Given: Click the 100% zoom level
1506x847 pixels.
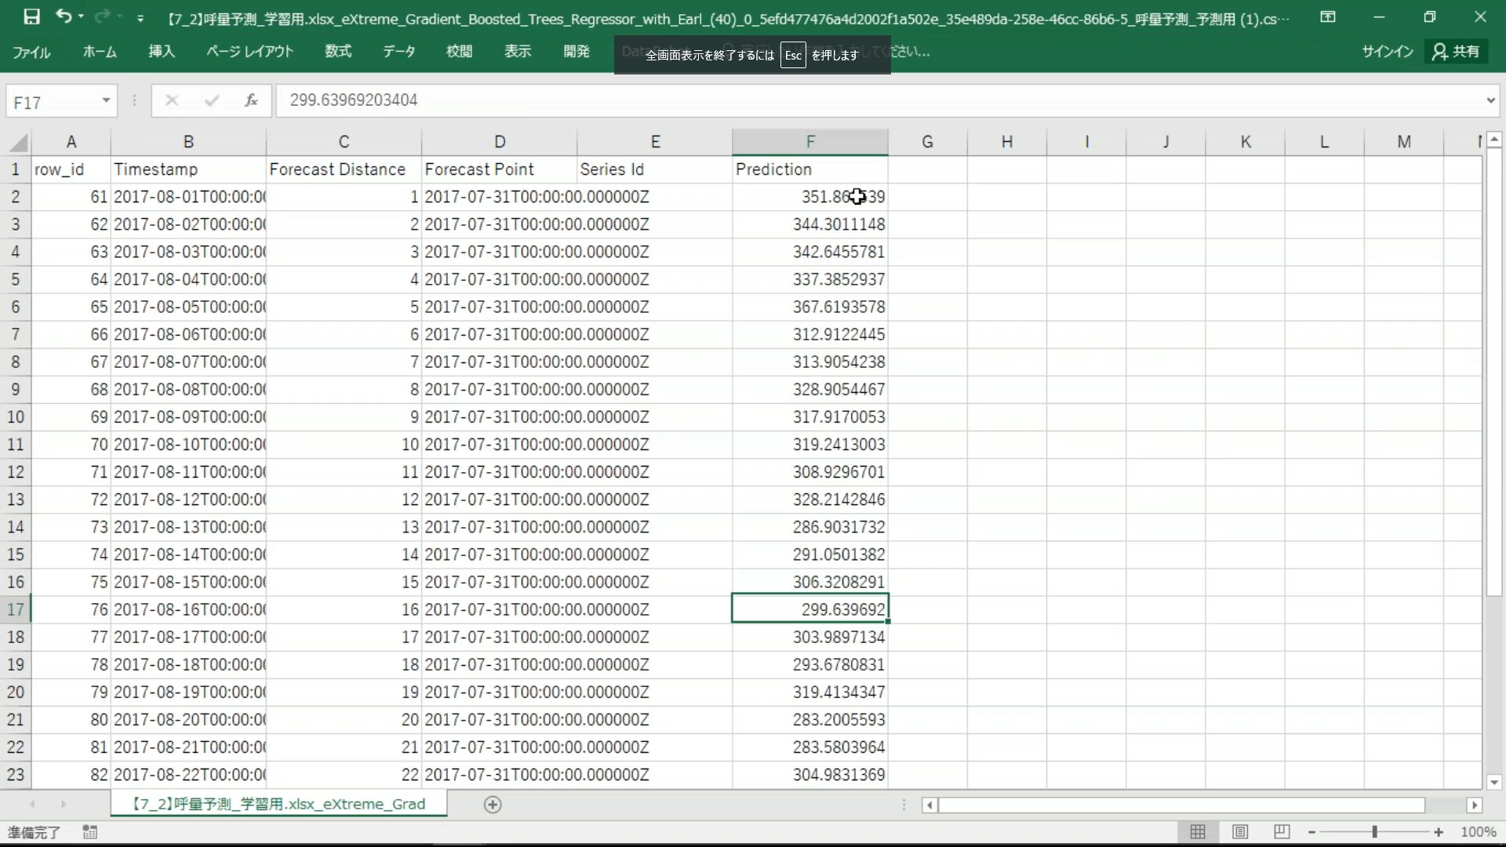Looking at the screenshot, I should click(x=1479, y=832).
